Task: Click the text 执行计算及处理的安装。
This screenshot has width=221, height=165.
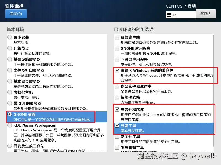Action: tap(33, 53)
